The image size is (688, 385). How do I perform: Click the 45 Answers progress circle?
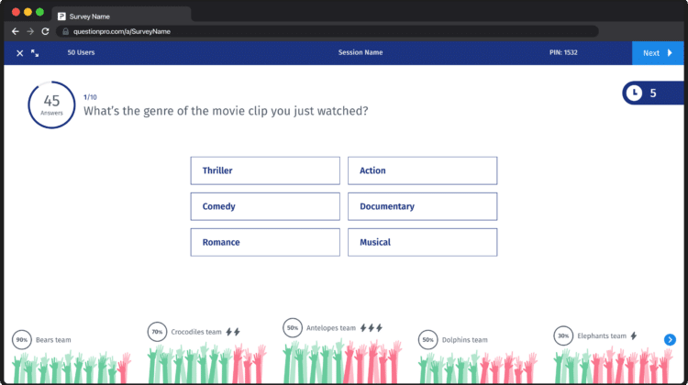(x=51, y=104)
